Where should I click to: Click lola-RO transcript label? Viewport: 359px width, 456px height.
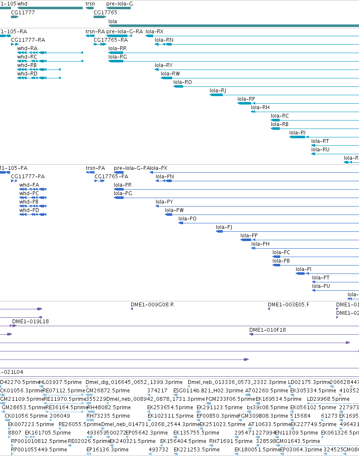183,82
